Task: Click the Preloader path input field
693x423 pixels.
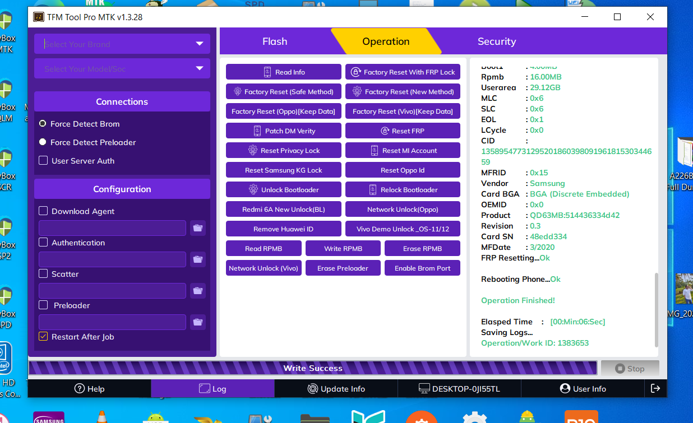Action: pyautogui.click(x=112, y=322)
